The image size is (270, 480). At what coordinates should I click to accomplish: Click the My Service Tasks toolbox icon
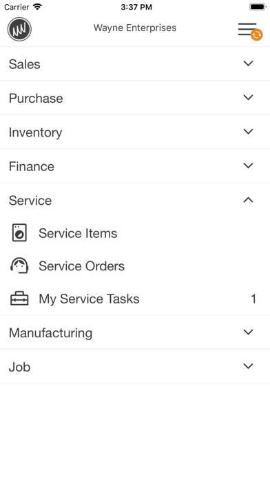click(x=19, y=299)
